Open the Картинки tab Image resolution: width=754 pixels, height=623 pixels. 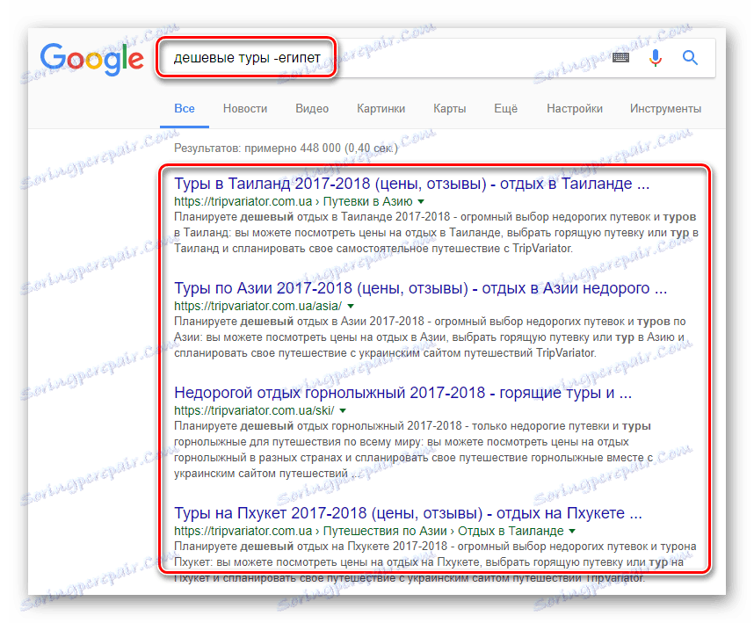[381, 109]
